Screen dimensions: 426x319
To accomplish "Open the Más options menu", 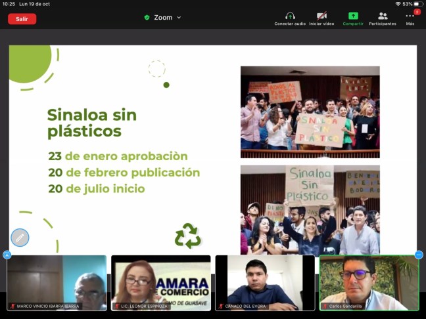I will pyautogui.click(x=410, y=16).
